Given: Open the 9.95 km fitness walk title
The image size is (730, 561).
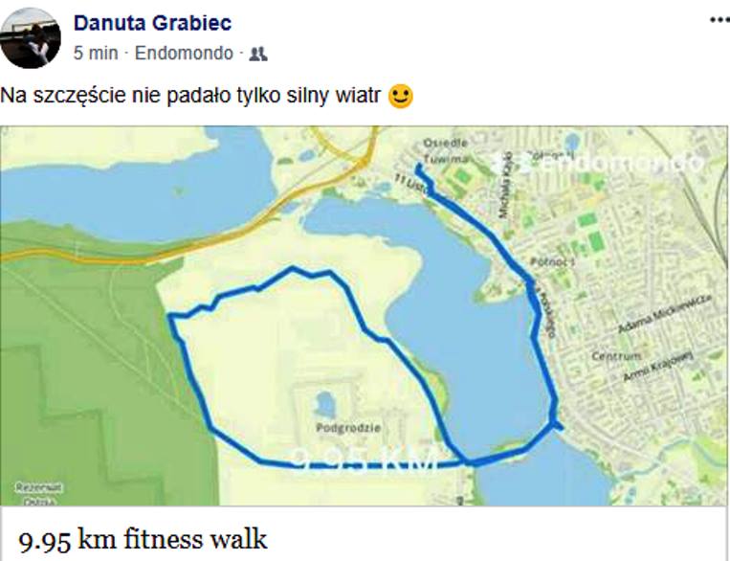Looking at the screenshot, I should (x=143, y=539).
